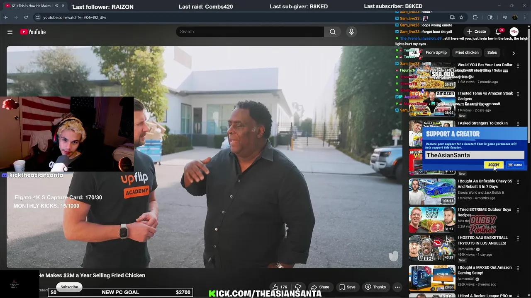
Task: Open options for 'I Bought a MAXED Out Amazon' video
Action: click(x=518, y=268)
